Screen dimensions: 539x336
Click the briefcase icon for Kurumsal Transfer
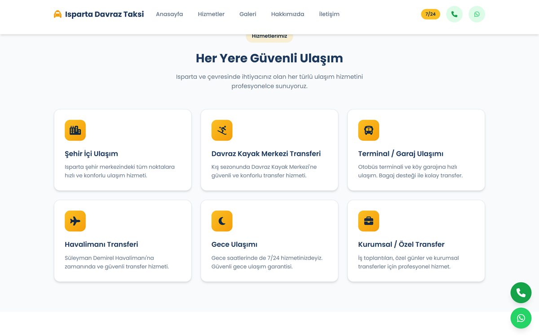click(x=369, y=221)
